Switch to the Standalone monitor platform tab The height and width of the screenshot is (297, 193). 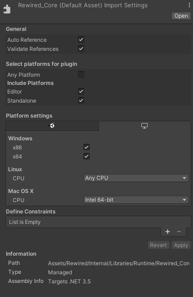click(x=145, y=126)
